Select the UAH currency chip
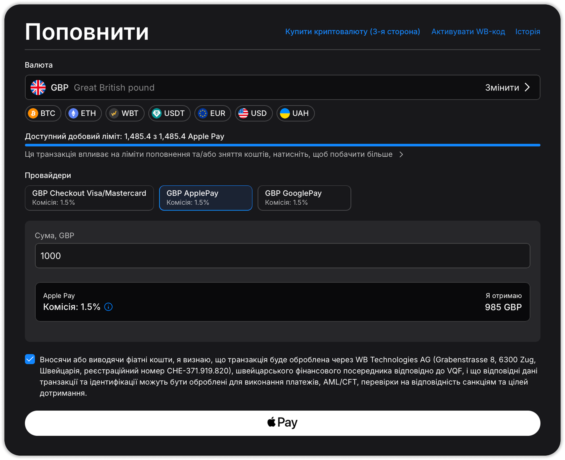 [295, 113]
